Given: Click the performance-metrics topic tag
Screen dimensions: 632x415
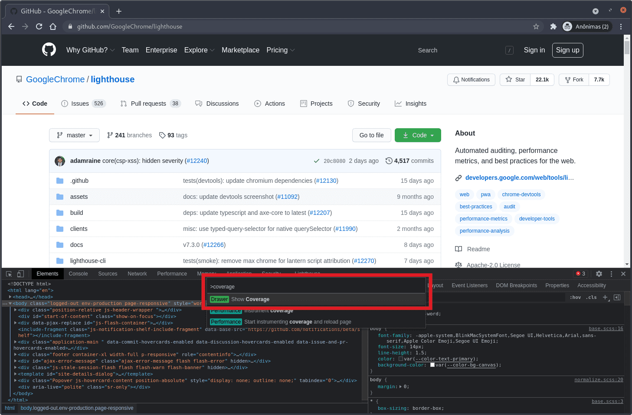Looking at the screenshot, I should 483,219.
